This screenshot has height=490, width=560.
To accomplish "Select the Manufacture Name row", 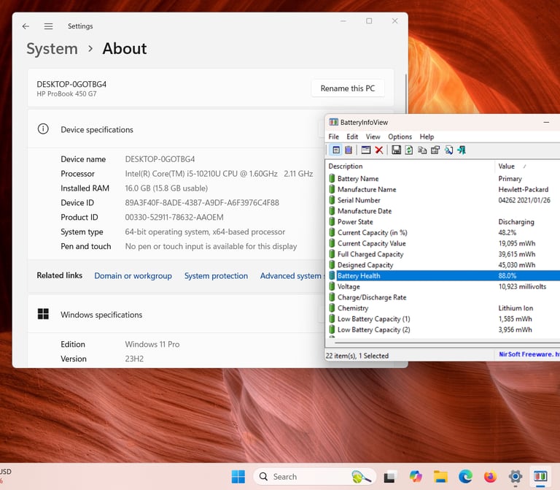I will pyautogui.click(x=443, y=189).
